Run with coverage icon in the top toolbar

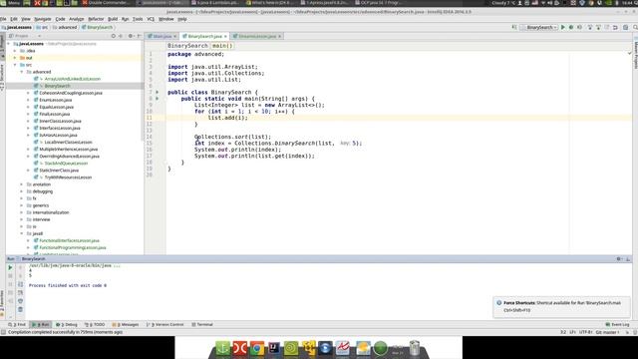pyautogui.click(x=579, y=27)
